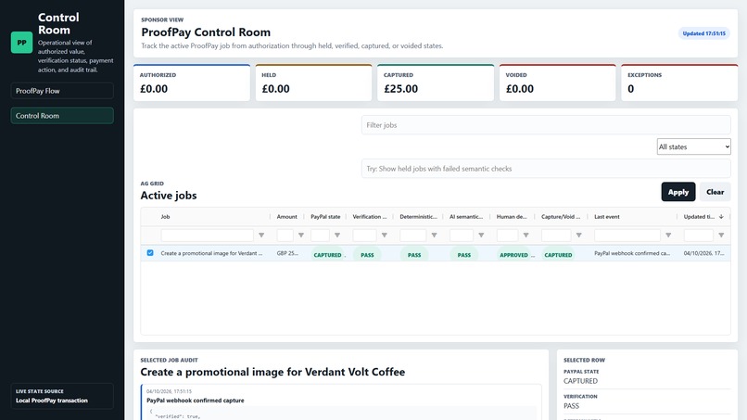
Task: Click the green PP logo badge
Action: (21, 43)
